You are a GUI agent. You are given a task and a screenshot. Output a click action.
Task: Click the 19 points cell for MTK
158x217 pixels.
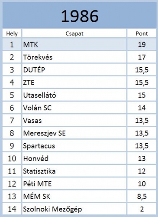pyautogui.click(x=142, y=44)
